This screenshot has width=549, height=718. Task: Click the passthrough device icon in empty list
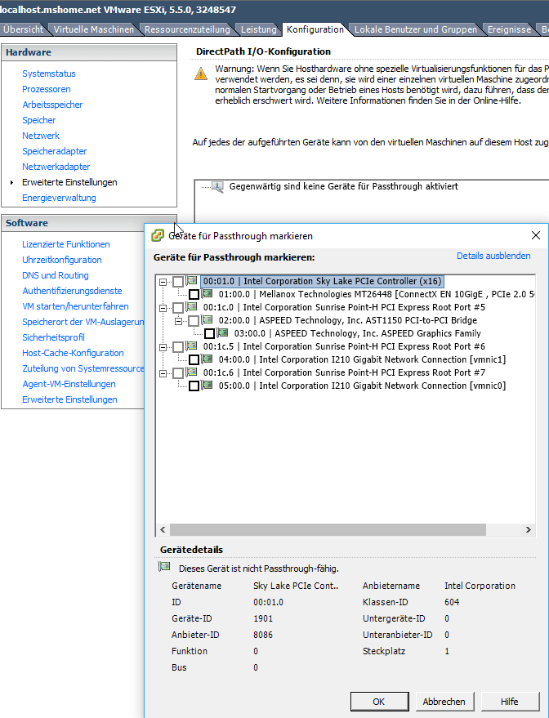click(217, 187)
